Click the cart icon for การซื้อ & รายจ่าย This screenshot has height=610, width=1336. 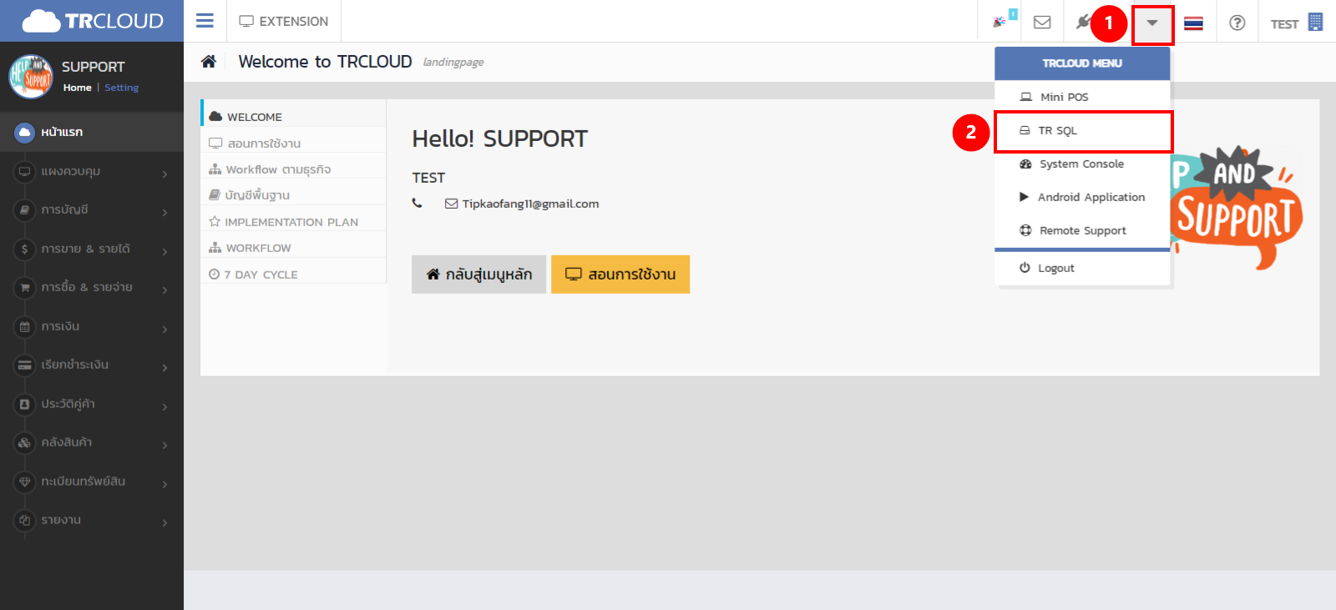(25, 288)
